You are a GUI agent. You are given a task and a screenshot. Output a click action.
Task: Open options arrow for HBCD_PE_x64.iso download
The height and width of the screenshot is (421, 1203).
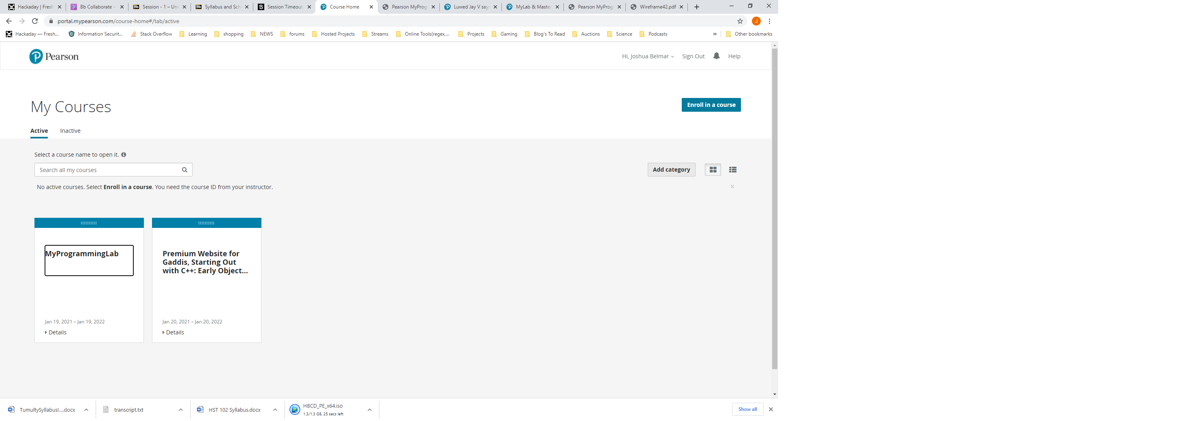(x=369, y=410)
